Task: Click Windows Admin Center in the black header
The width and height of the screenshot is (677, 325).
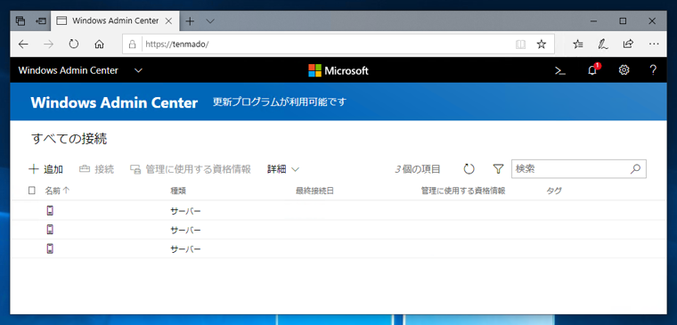Action: pos(69,70)
